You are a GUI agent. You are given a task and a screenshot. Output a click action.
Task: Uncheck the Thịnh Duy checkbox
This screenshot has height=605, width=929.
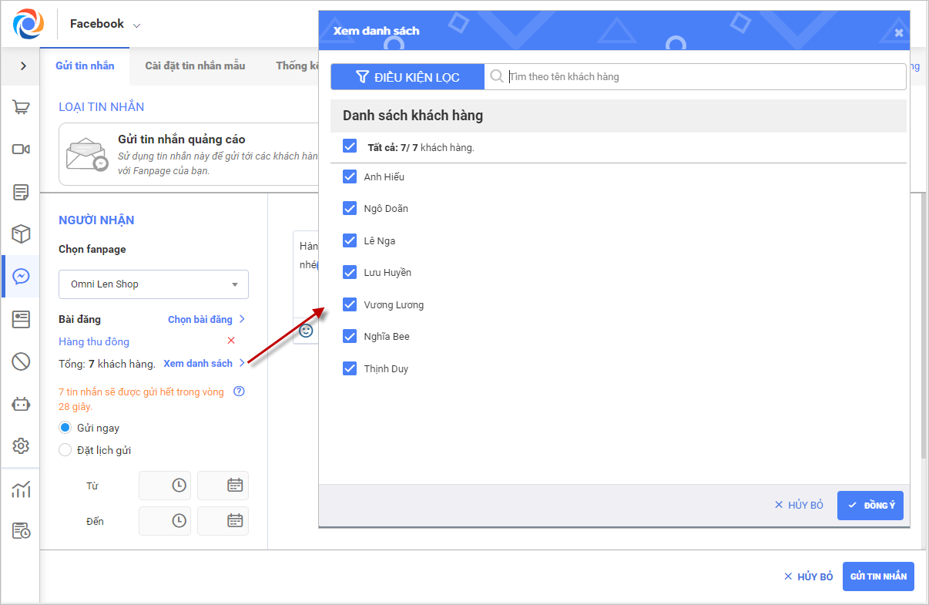(x=350, y=369)
